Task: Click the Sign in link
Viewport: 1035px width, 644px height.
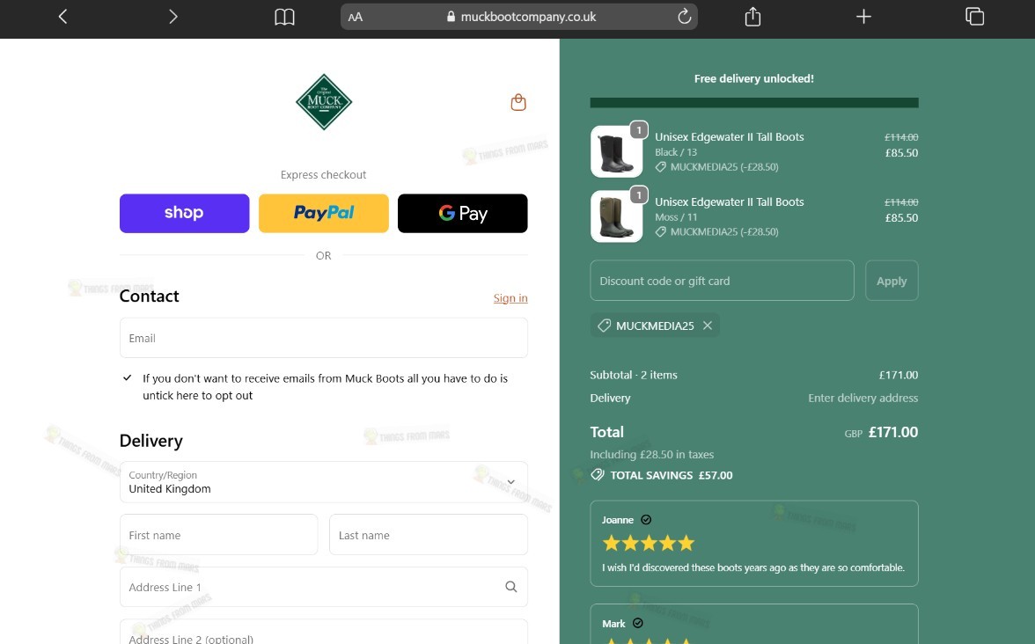Action: (510, 298)
